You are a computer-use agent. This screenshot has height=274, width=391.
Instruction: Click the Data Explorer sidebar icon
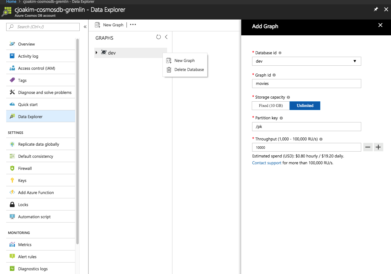pos(12,117)
